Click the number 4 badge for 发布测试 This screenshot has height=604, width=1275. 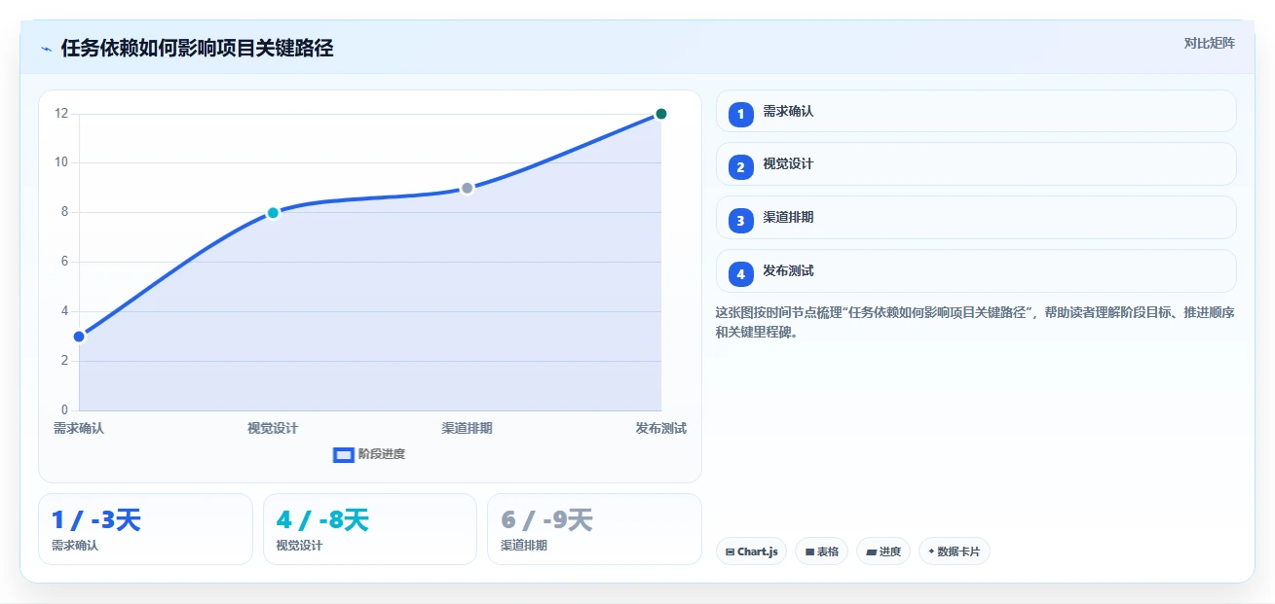click(740, 274)
